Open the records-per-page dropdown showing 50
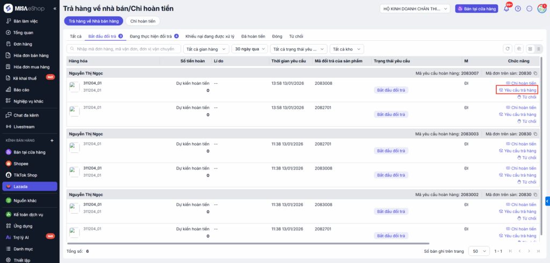Viewport: 550px width, 263px height. (476, 251)
